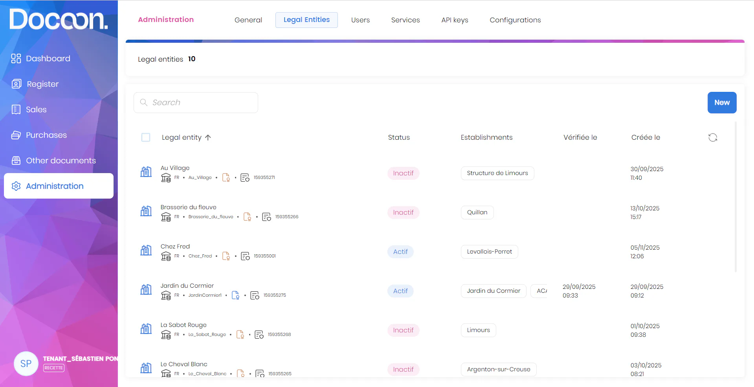Open the Register sidebar icon

17,84
